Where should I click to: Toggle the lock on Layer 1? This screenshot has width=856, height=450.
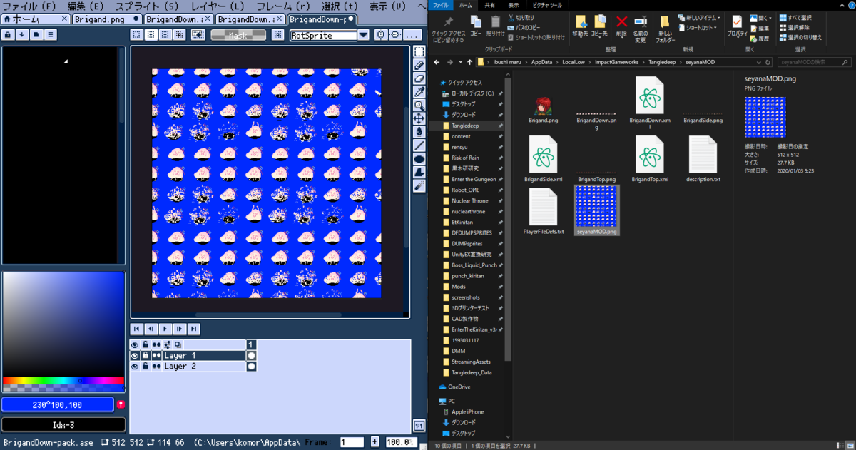coord(145,355)
